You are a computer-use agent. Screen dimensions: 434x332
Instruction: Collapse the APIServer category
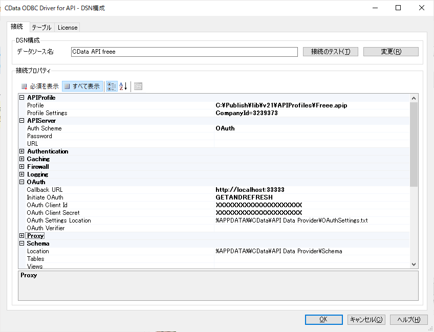pyautogui.click(x=22, y=121)
